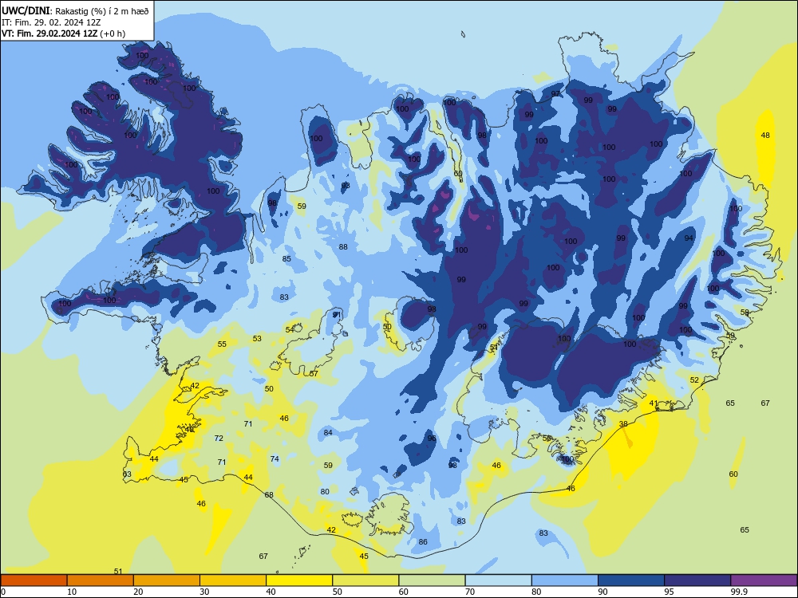Click the humidity value 72 on the map
Viewport: 798px width, 598px height.
tap(219, 439)
